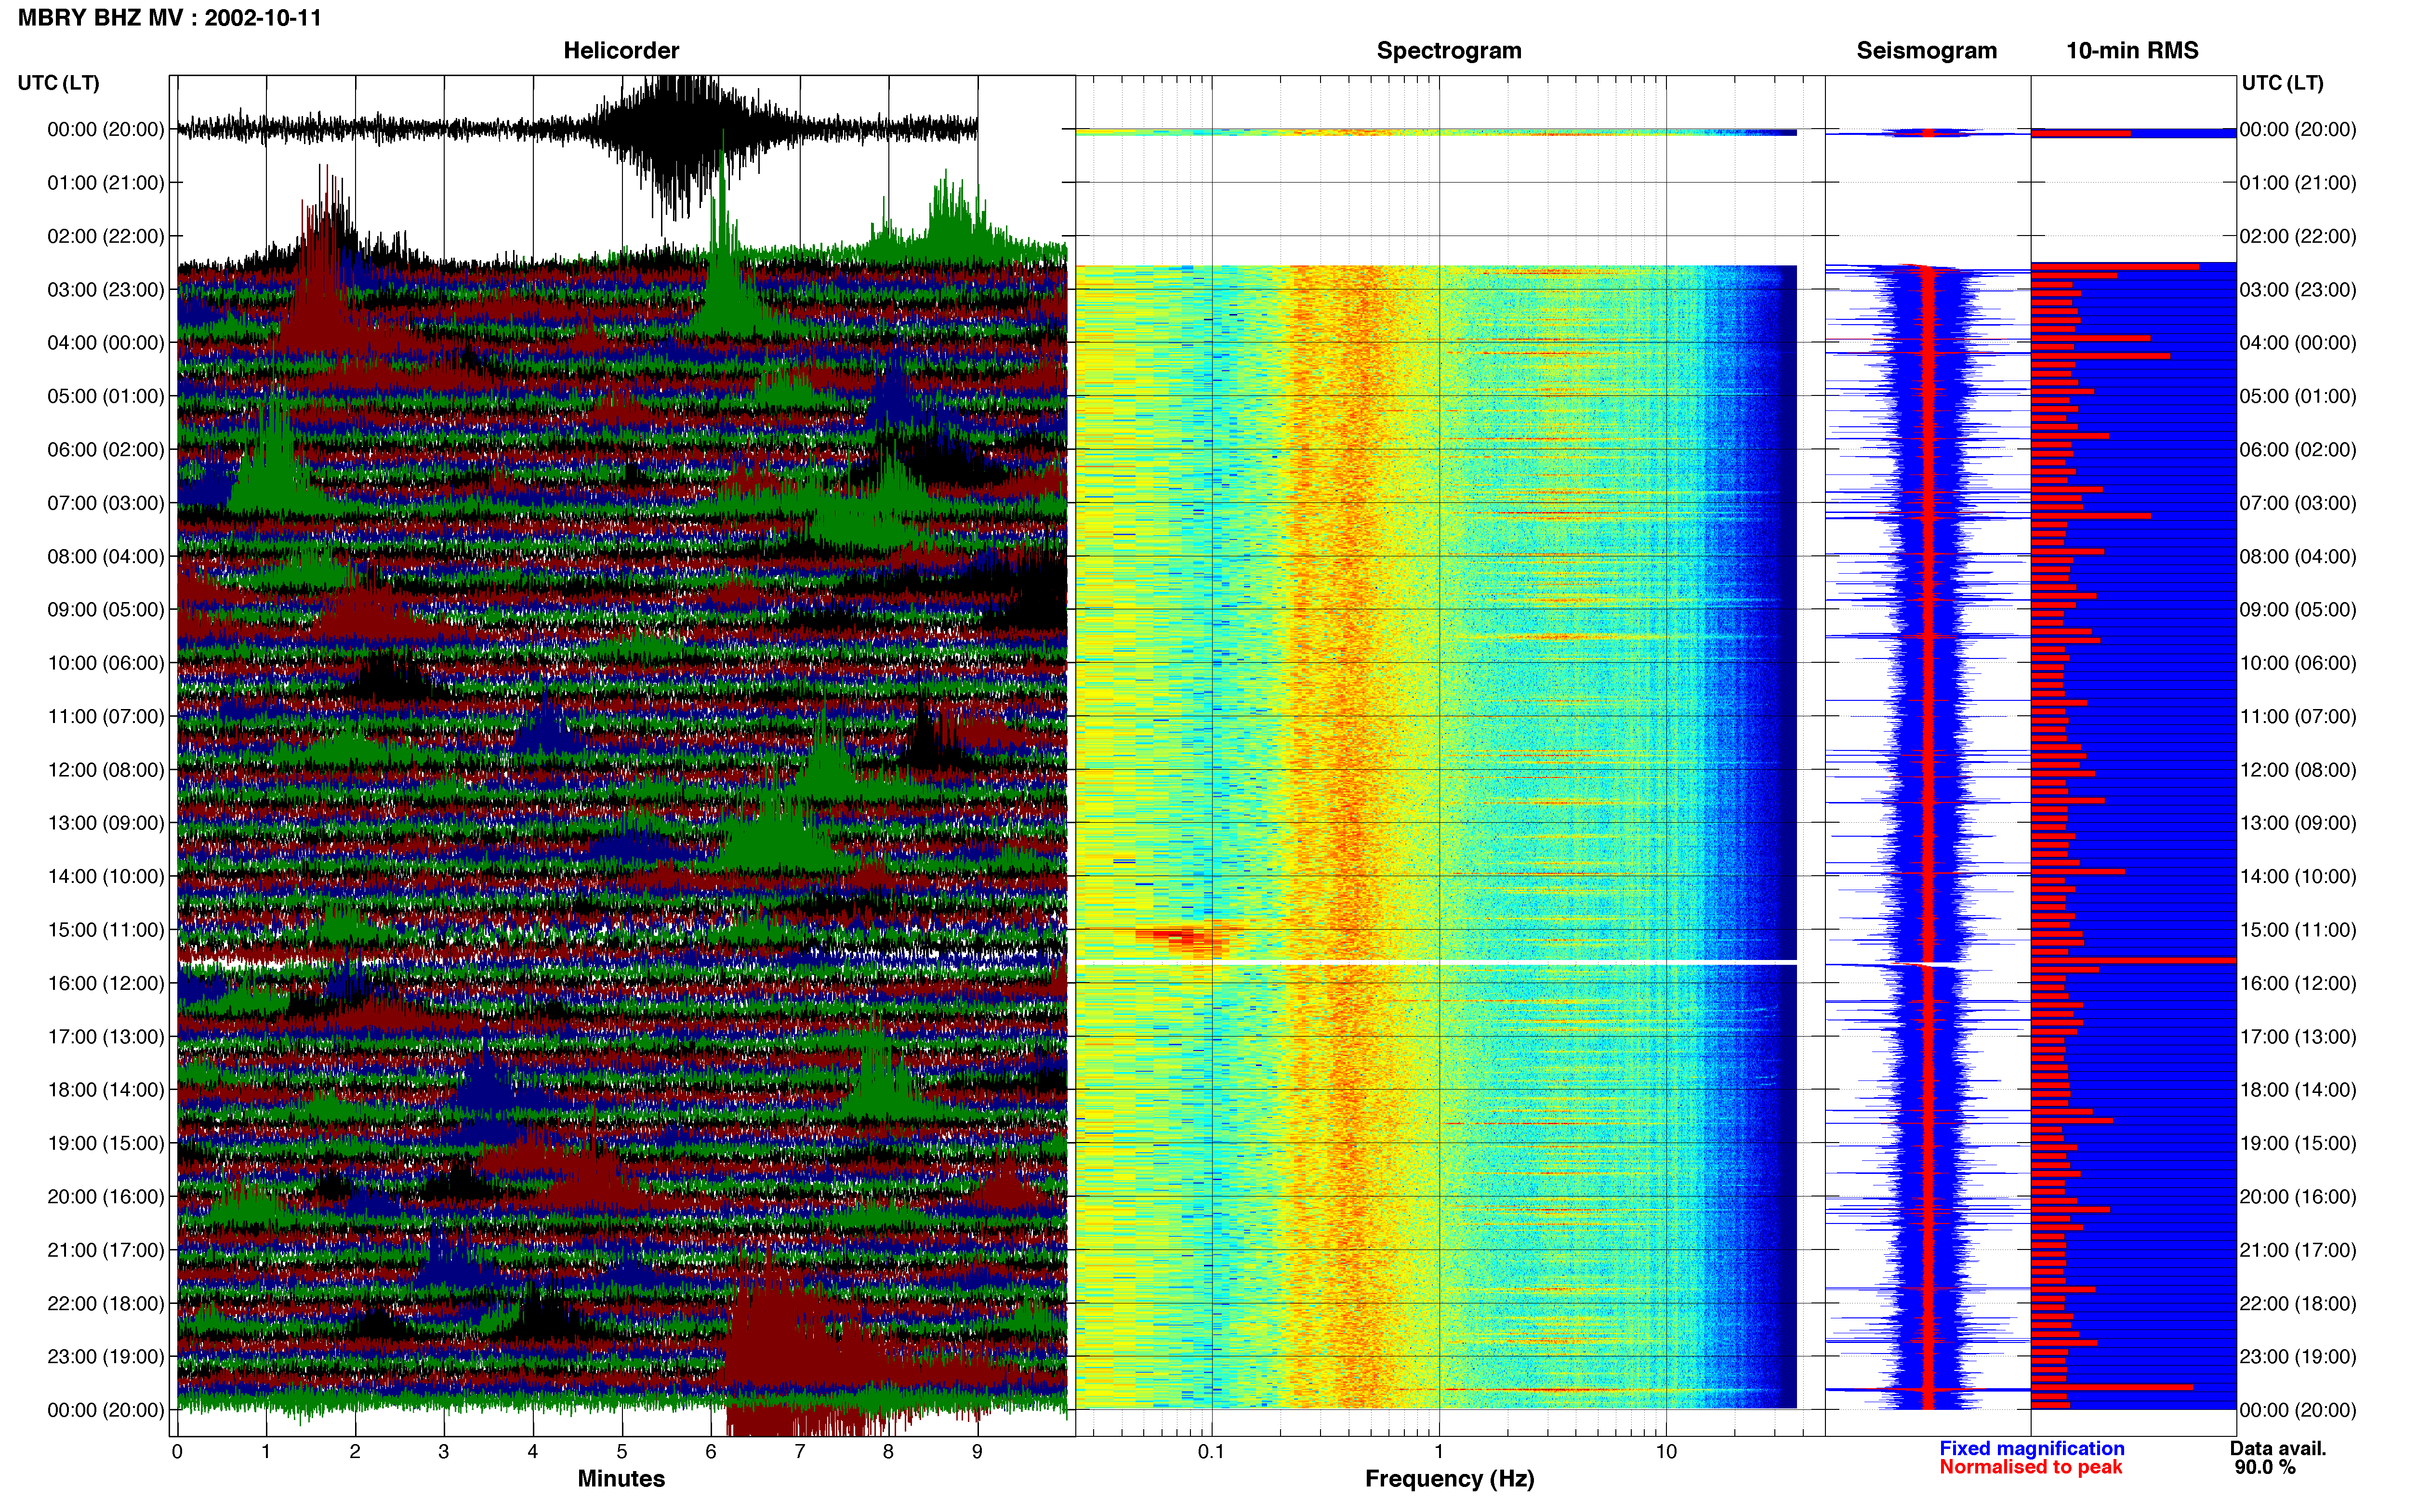Viewport: 2418px width, 1512px height.
Task: Click right time label '01:00 (21:00)'
Action: click(2298, 183)
